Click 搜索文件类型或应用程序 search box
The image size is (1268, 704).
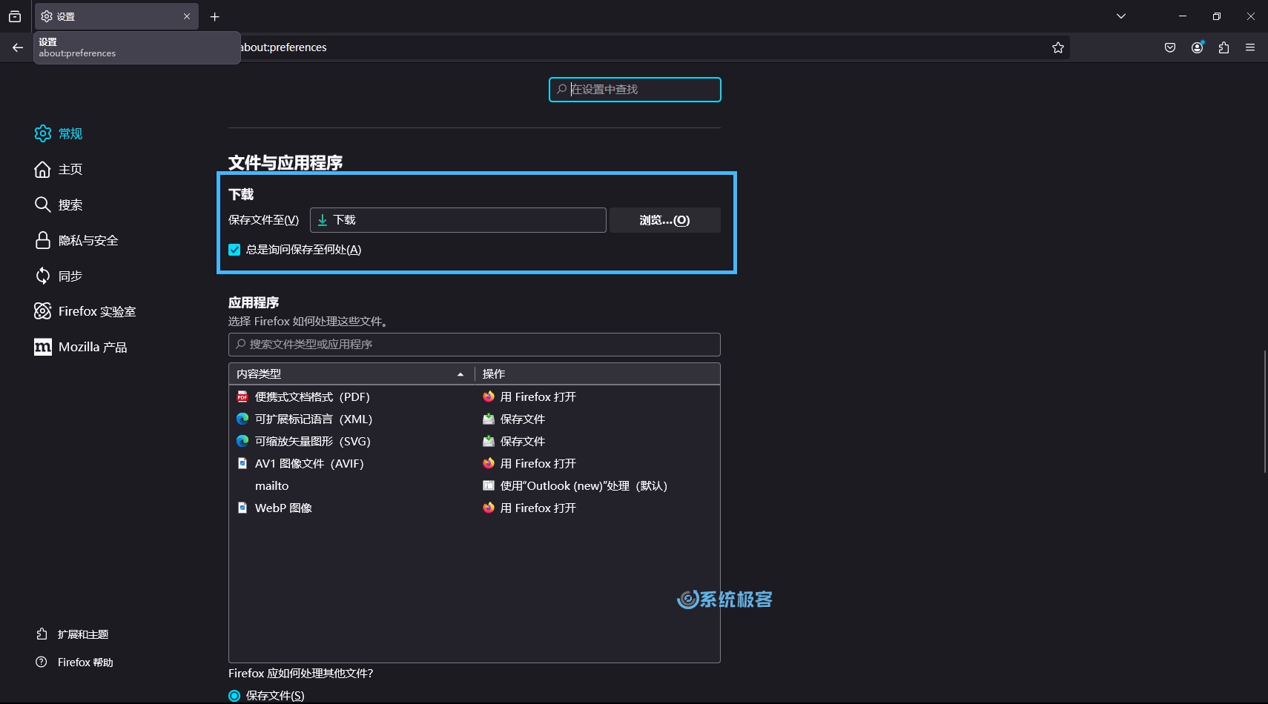click(x=475, y=345)
